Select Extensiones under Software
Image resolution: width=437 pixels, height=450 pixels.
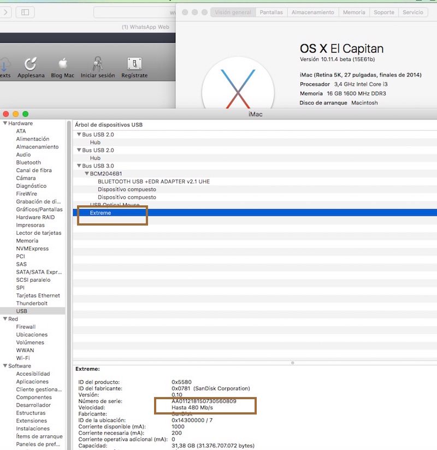32,421
